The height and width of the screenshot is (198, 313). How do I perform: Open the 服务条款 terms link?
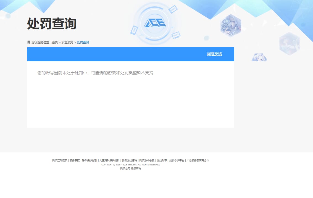pyautogui.click(x=74, y=160)
